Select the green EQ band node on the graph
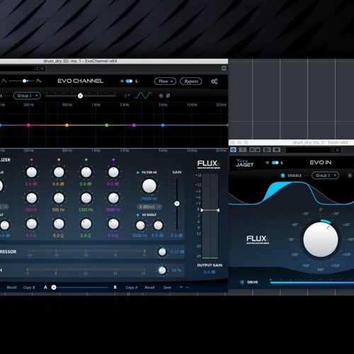 (107, 125)
